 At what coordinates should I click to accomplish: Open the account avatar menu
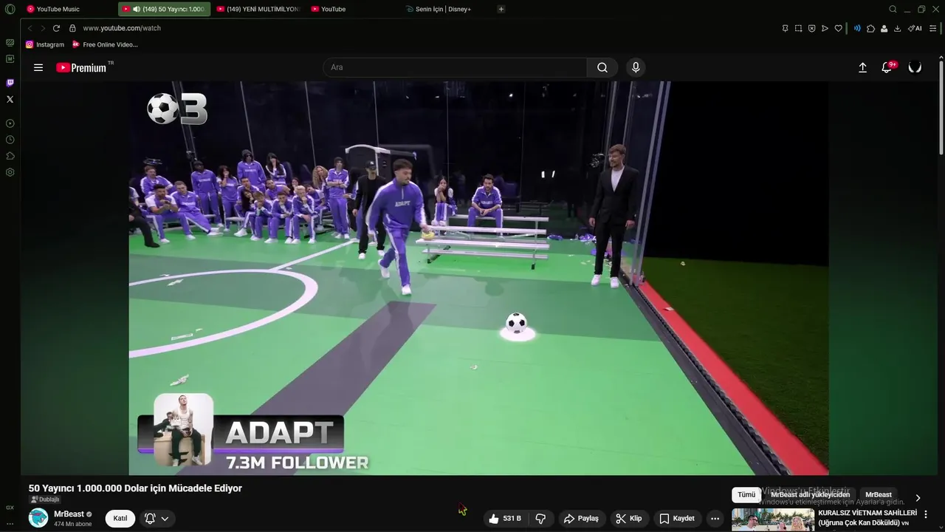click(x=915, y=67)
